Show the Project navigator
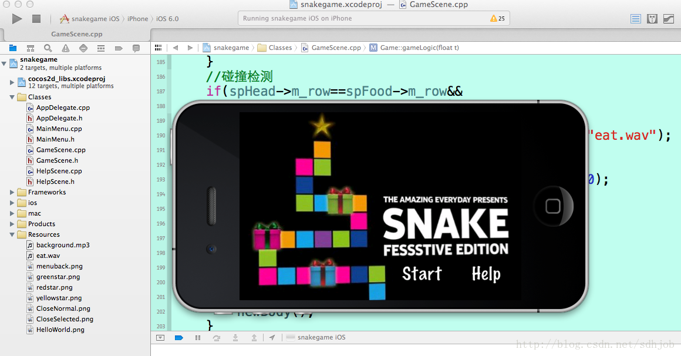 point(12,48)
